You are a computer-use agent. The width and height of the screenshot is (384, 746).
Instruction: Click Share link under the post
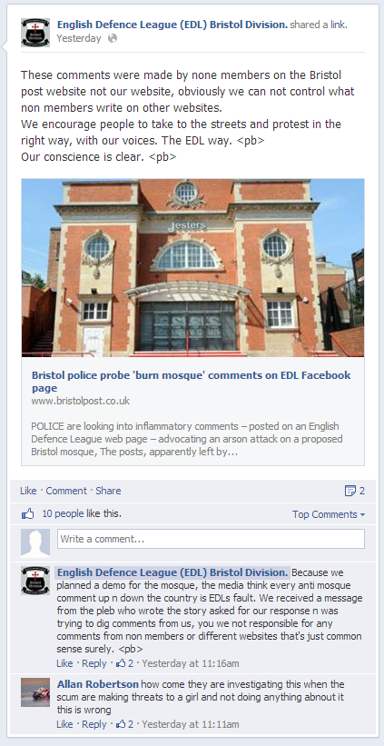(x=108, y=491)
